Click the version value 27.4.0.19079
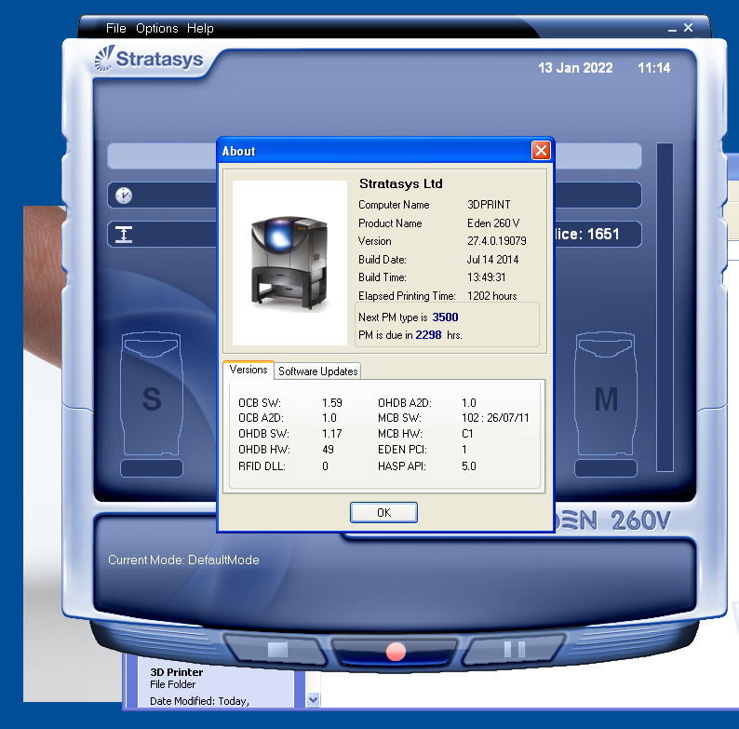The height and width of the screenshot is (729, 739). pos(497,241)
